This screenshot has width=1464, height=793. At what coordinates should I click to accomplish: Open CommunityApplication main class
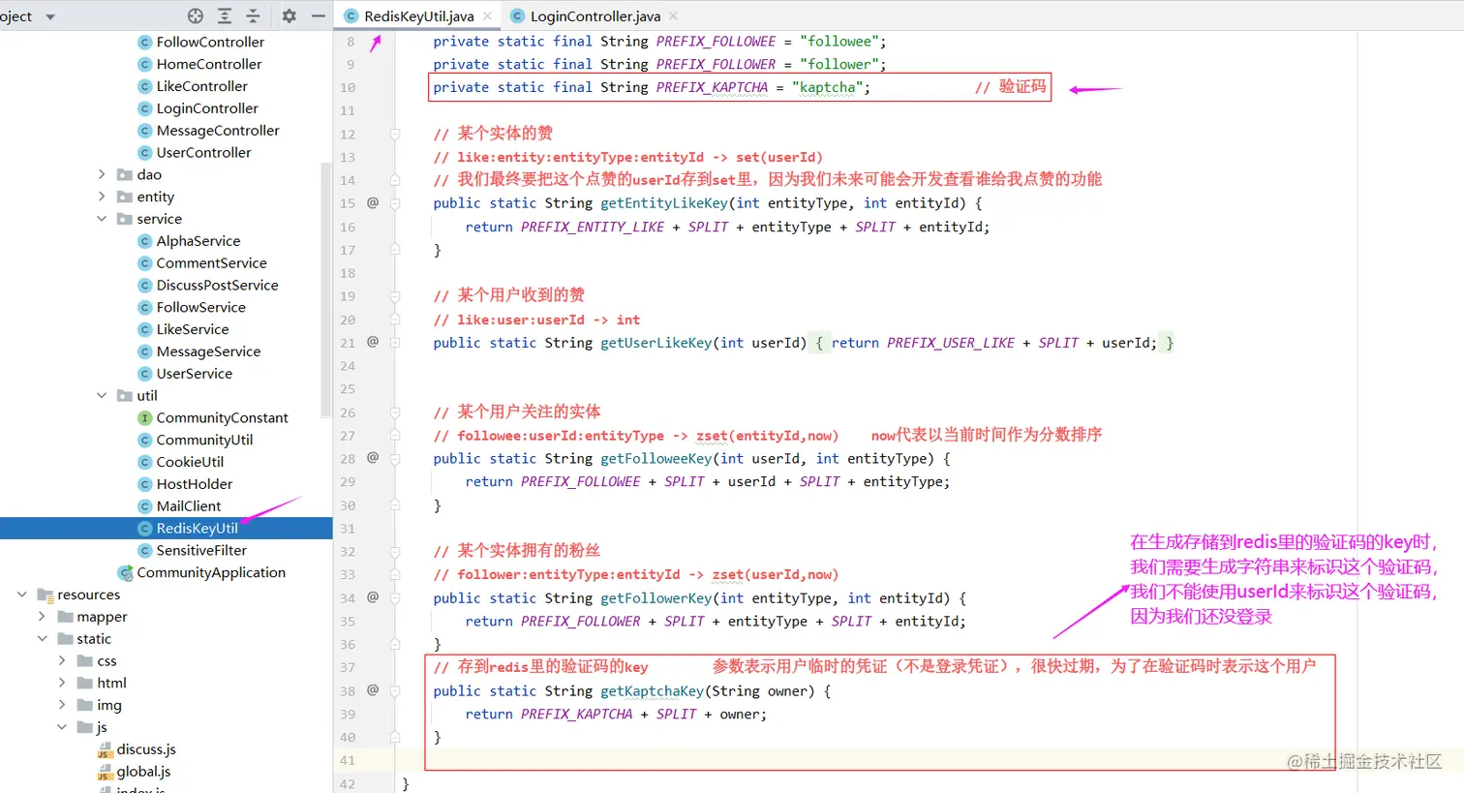tap(211, 572)
